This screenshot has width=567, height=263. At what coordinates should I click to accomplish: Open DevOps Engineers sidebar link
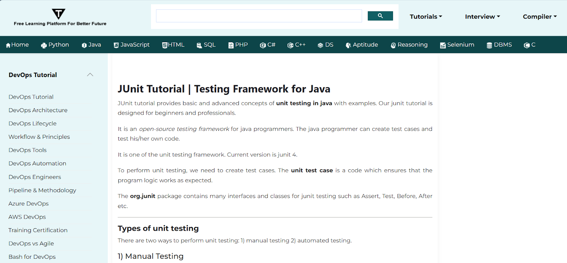(35, 177)
